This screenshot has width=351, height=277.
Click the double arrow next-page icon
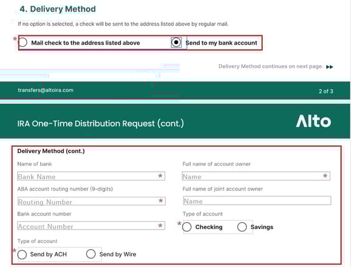tap(330, 67)
